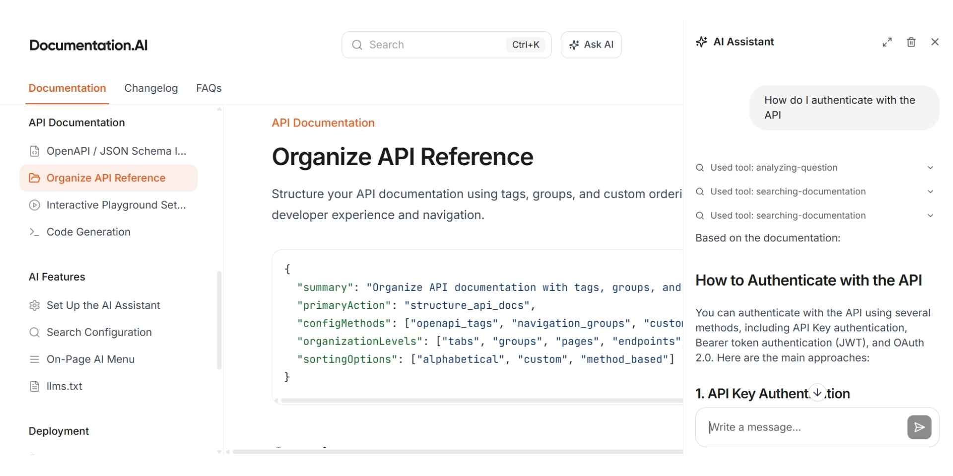The image size is (953, 476).
Task: Click the Ask AI sparkle icon
Action: coord(574,45)
